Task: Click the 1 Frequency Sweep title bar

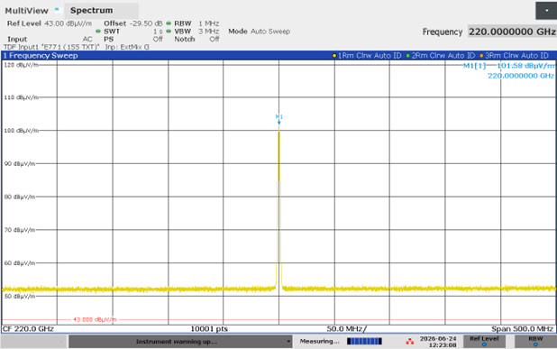Action: point(278,55)
